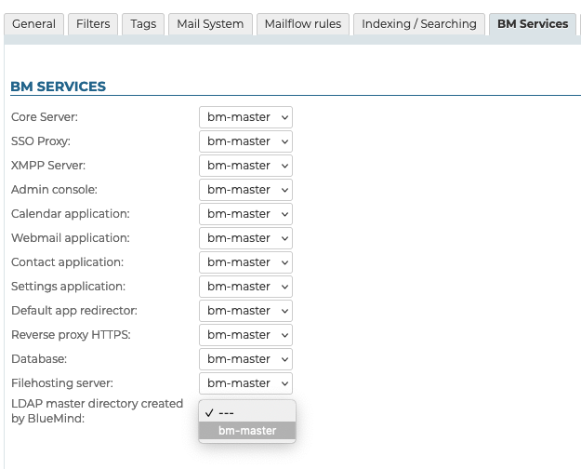Open the Settings application dropdown
The image size is (581, 469).
click(245, 287)
